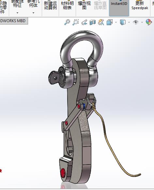The width and height of the screenshot is (154, 190).
Task: Expand Display Style dropdown arrow
Action: [x=129, y=22]
